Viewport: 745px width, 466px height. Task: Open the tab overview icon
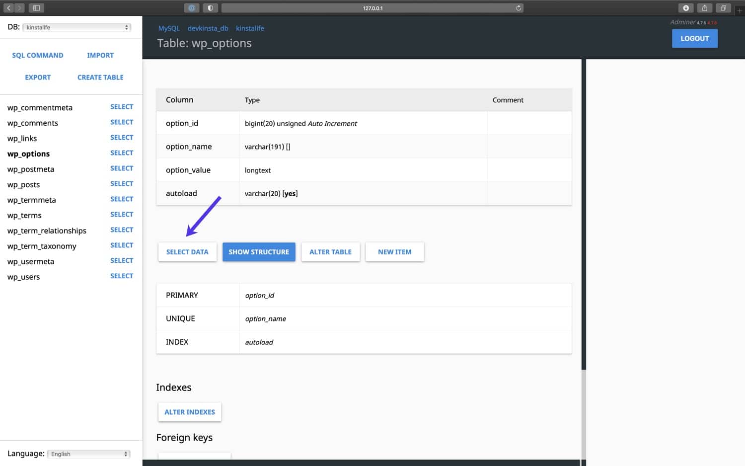point(723,8)
